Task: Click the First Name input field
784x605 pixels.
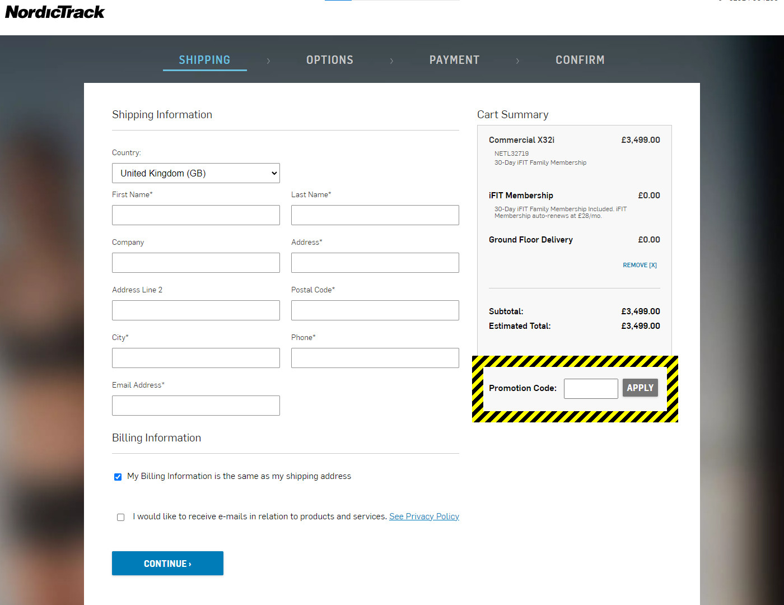Action: point(196,215)
